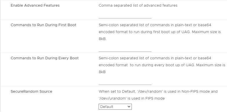Click the 'Enable Advanced Features' label
The height and width of the screenshot is (112, 227).
coord(35,5)
